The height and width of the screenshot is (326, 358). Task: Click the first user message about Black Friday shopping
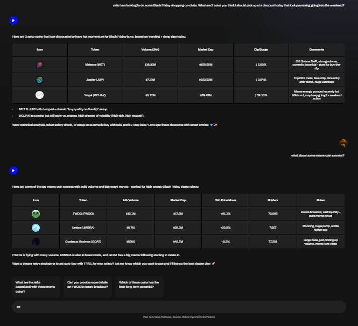coord(229,5)
